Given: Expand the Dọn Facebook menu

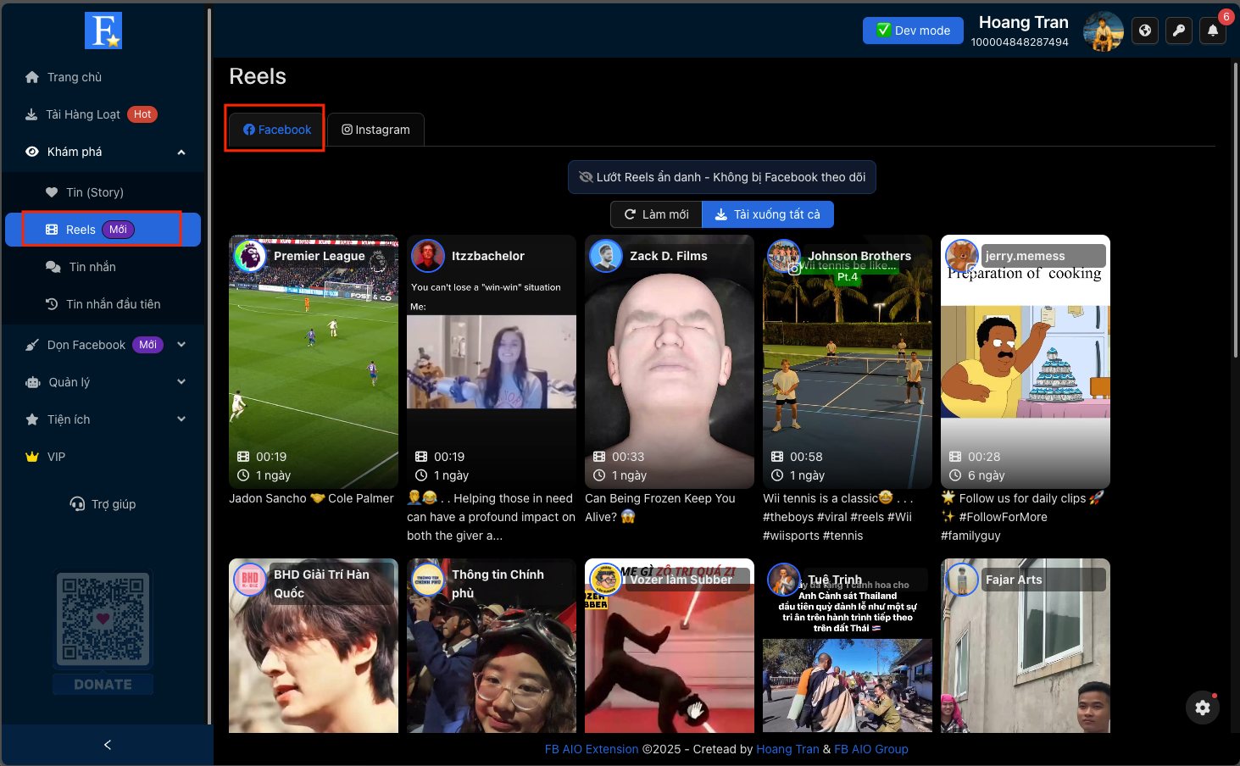Looking at the screenshot, I should 105,345.
